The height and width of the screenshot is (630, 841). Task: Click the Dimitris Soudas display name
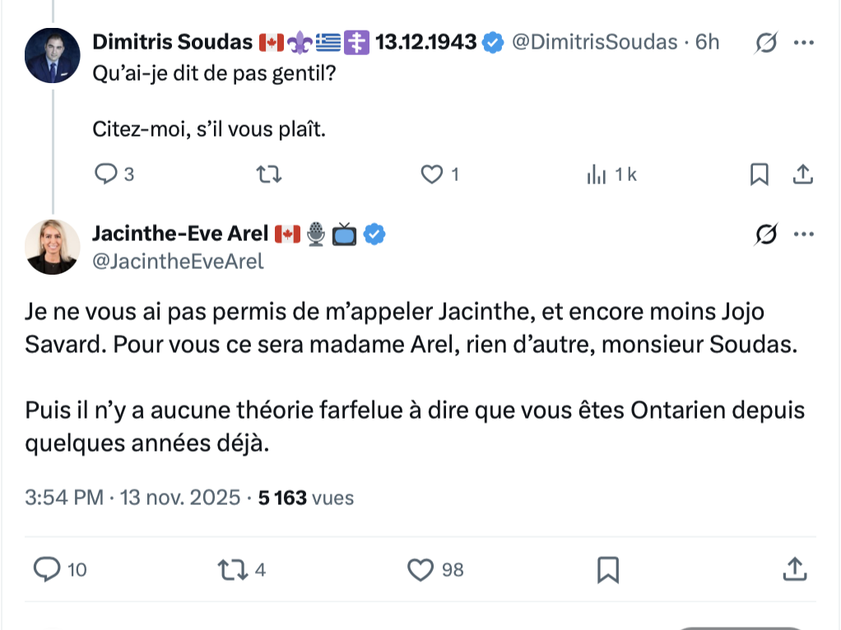172,42
